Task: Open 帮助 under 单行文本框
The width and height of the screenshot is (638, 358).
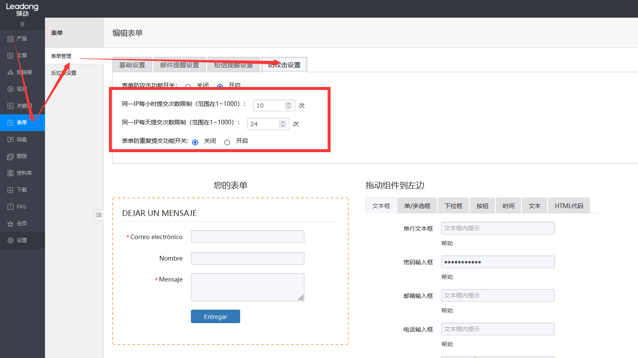Action: coord(447,243)
